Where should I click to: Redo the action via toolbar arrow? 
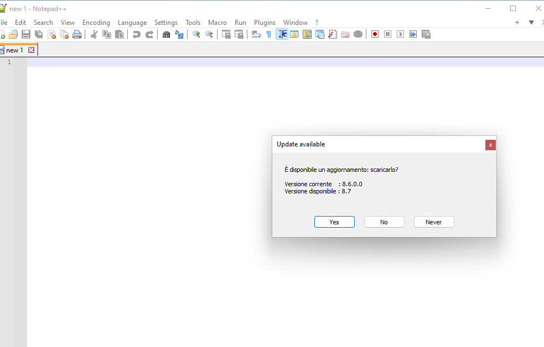click(x=149, y=34)
